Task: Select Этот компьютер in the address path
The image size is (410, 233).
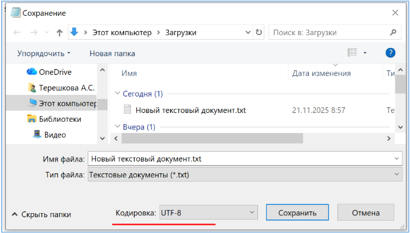Action: point(122,32)
